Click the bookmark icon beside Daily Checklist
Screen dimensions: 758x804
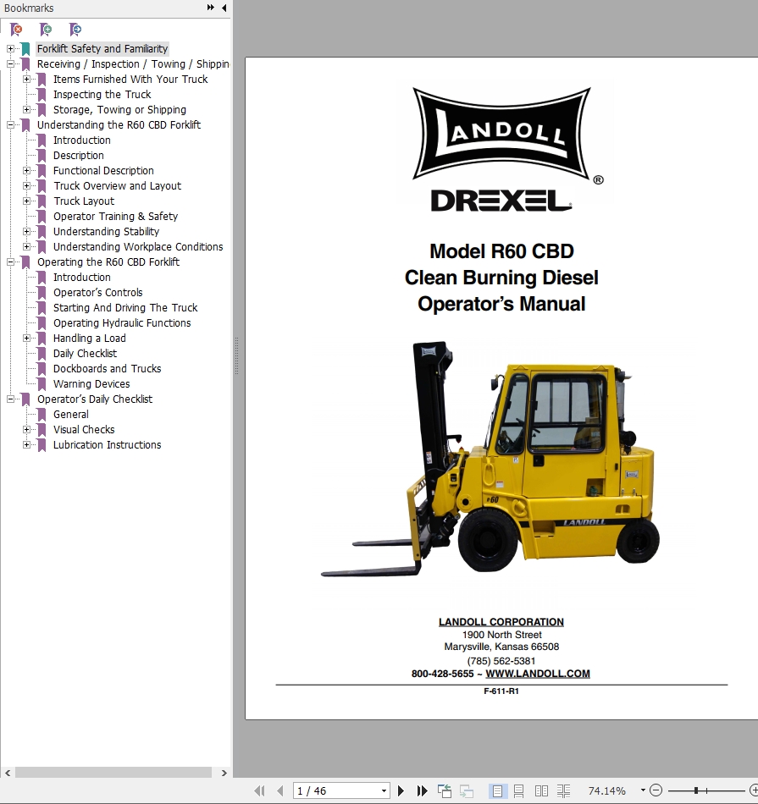coord(42,353)
